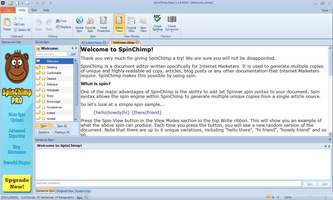Switch to Original View mode in ribbon

click(131, 24)
